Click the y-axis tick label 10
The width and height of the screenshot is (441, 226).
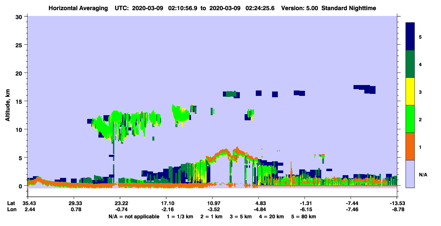point(20,129)
